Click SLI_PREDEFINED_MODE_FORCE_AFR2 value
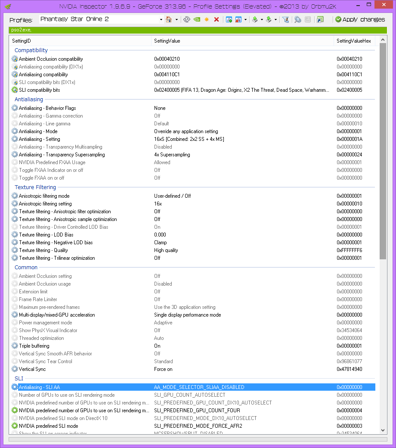The image size is (396, 448). 198,426
